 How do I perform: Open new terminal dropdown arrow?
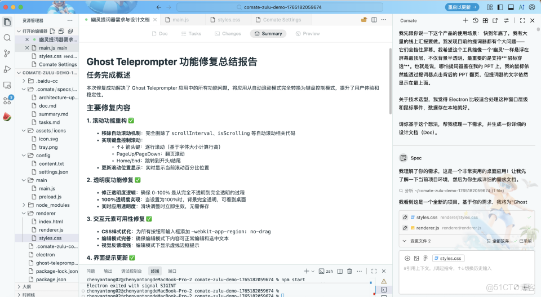click(313, 271)
